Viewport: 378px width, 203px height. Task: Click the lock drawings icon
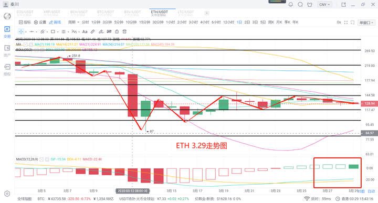pyautogui.click(x=117, y=31)
